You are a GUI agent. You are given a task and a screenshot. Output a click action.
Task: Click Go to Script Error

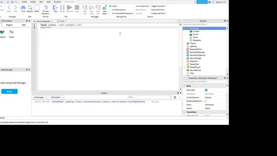pos(142,6)
